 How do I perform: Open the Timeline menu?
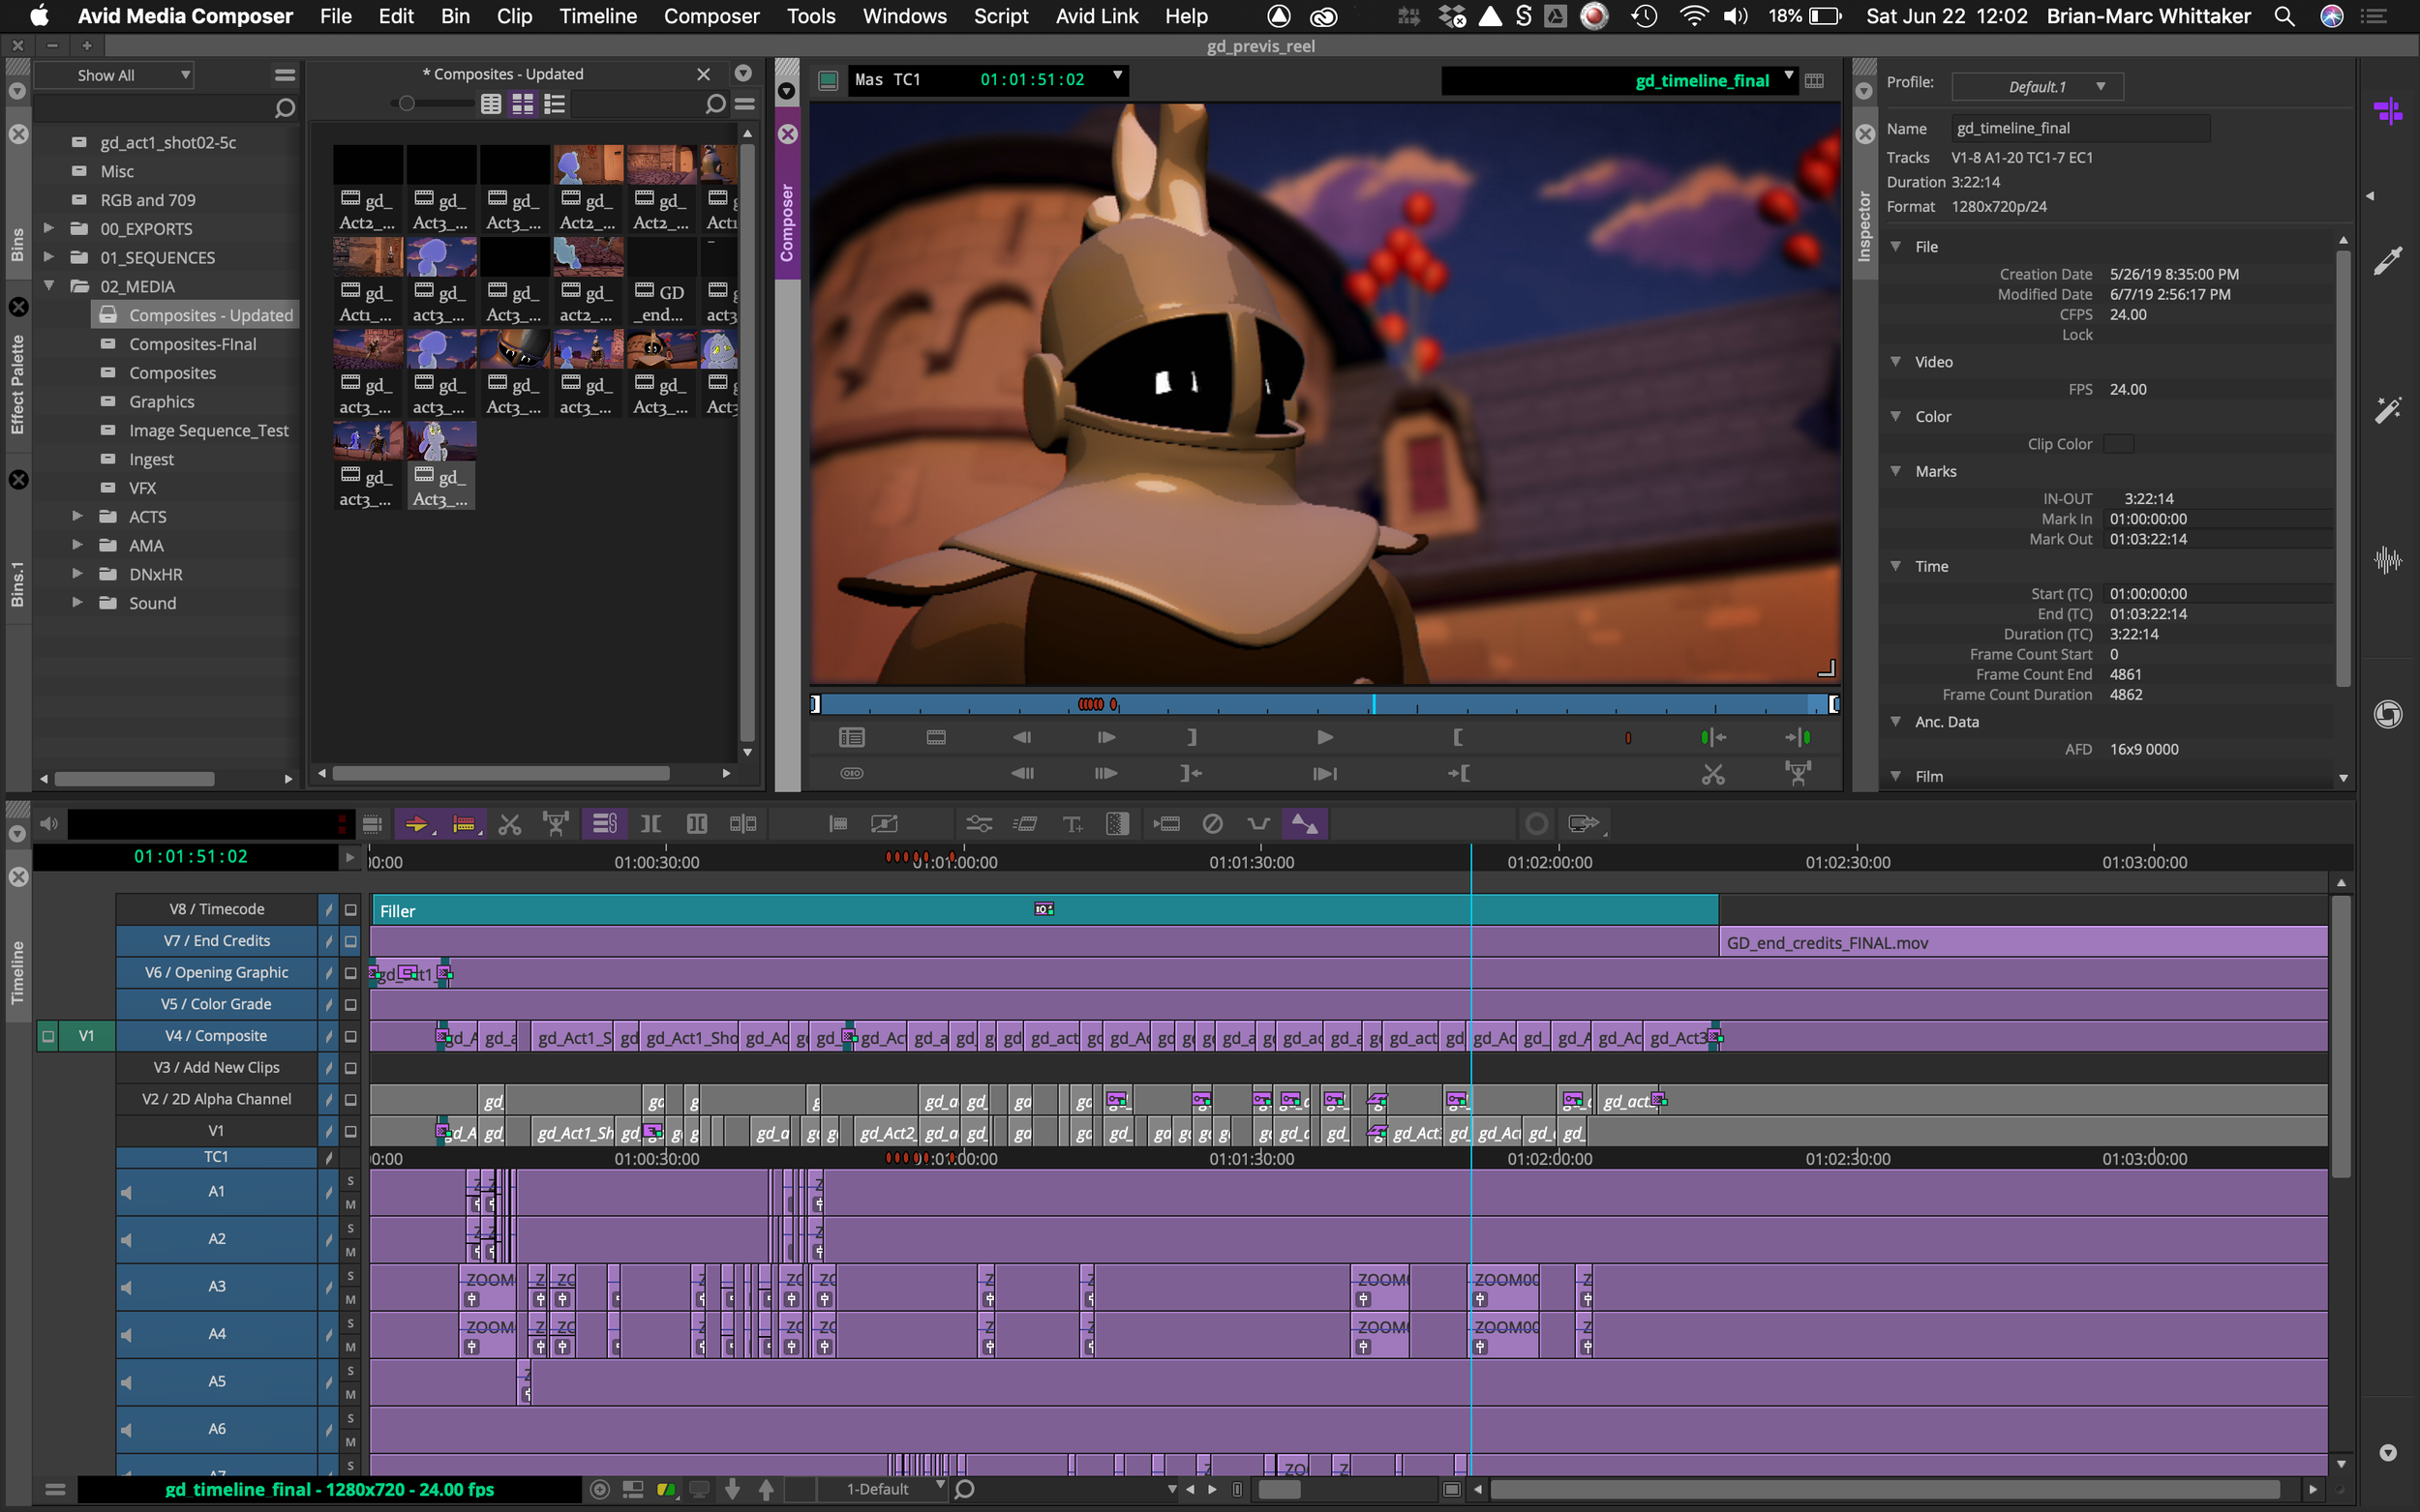(597, 16)
